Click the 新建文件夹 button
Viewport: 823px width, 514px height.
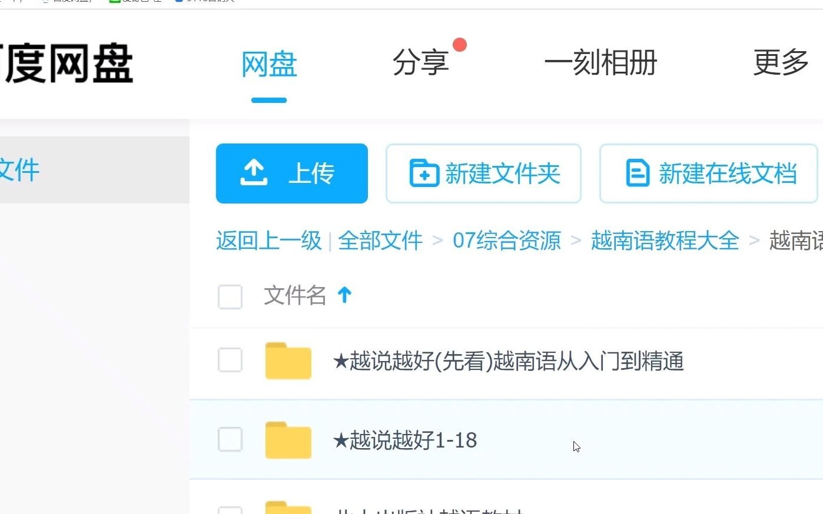[483, 173]
